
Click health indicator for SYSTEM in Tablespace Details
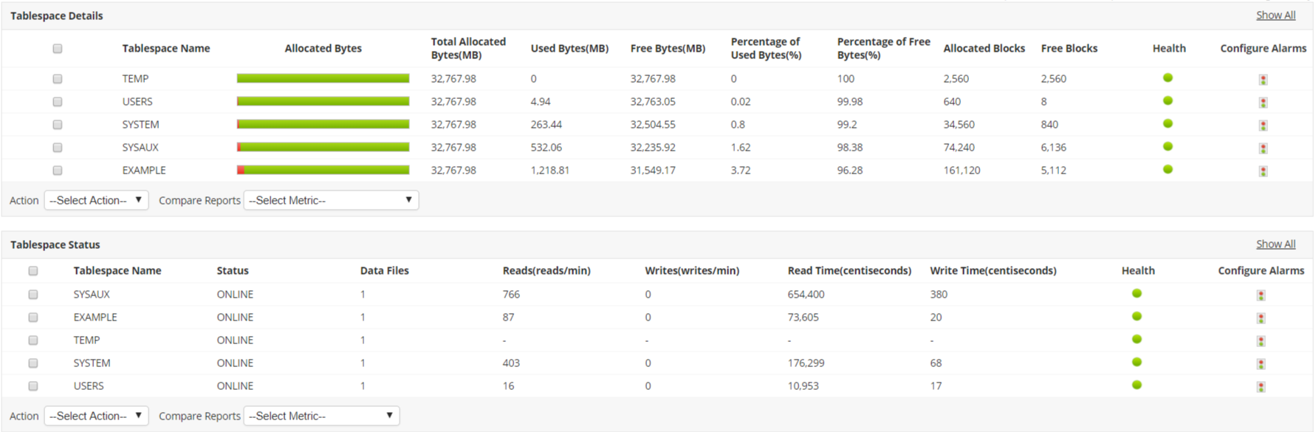(x=1168, y=124)
